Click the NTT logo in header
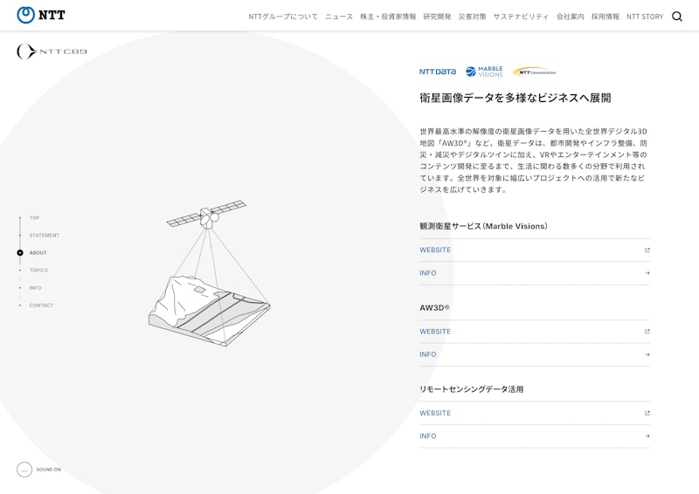Viewport: 699px width, 494px height. coord(40,15)
